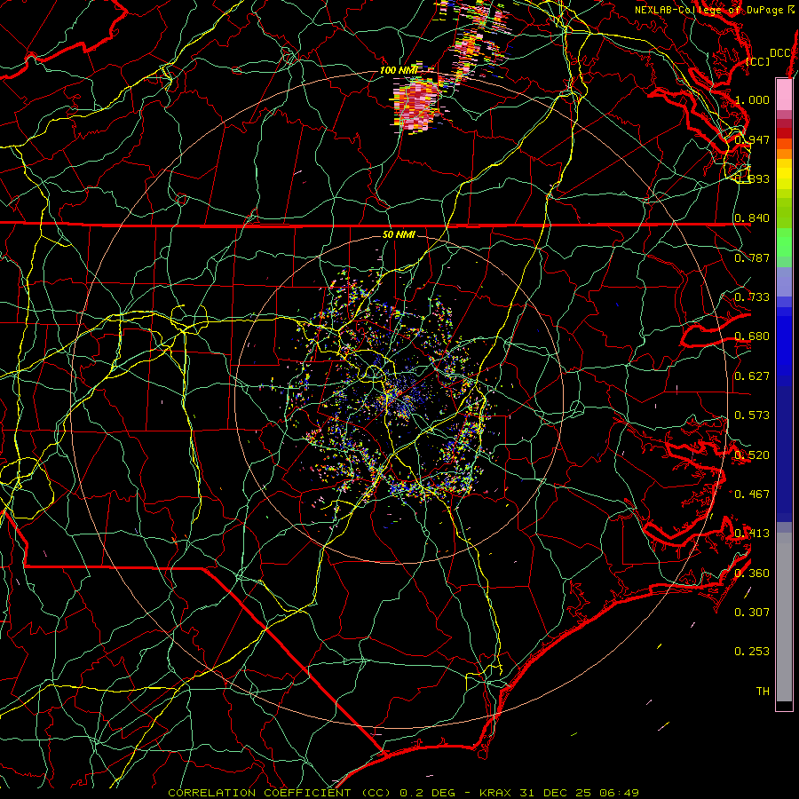This screenshot has height=799, width=799.
Task: Click the [CC] legend header
Action: point(758,61)
